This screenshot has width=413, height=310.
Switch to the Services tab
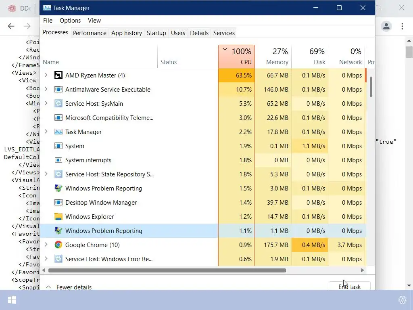point(224,33)
